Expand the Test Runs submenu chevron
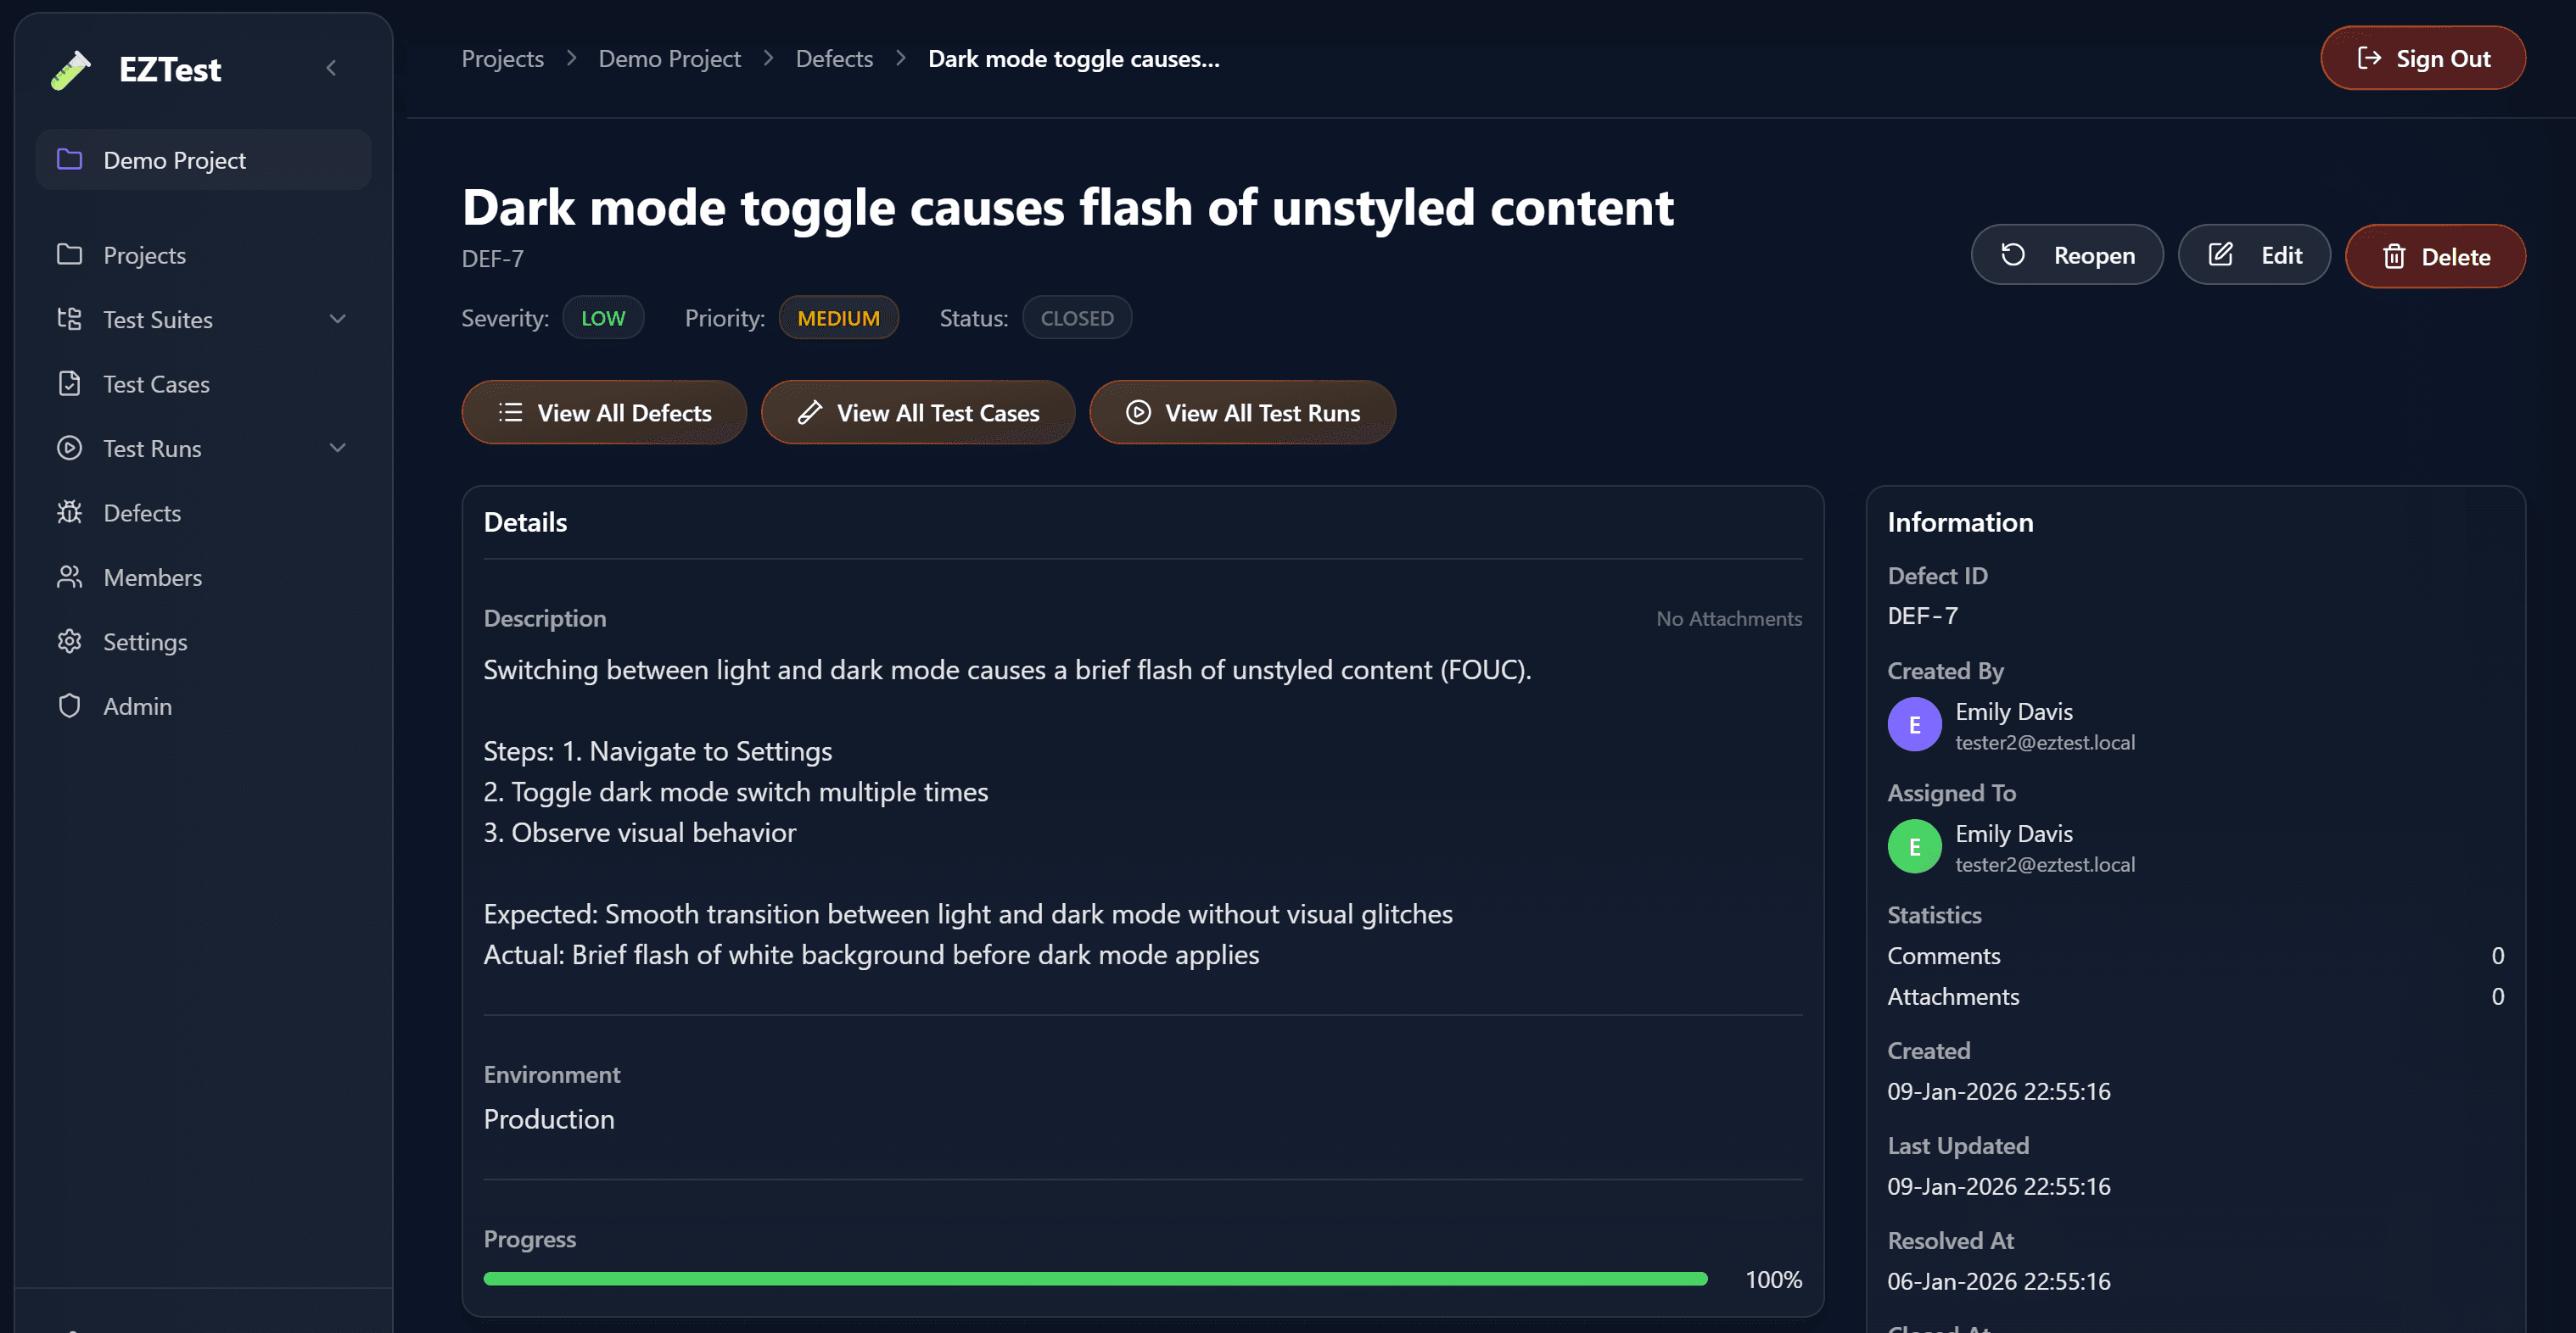The height and width of the screenshot is (1333, 2576). [338, 448]
